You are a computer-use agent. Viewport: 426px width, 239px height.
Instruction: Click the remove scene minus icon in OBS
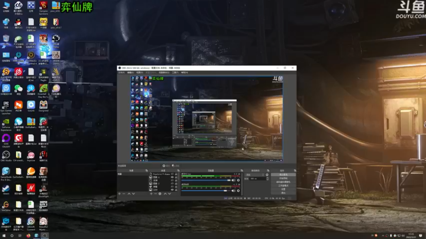(124, 194)
